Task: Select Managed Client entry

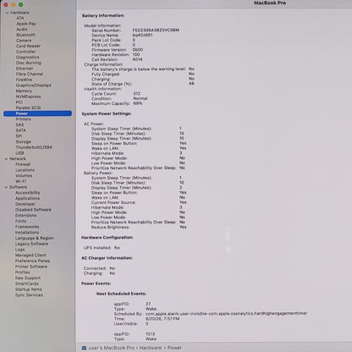Action: coord(30,256)
